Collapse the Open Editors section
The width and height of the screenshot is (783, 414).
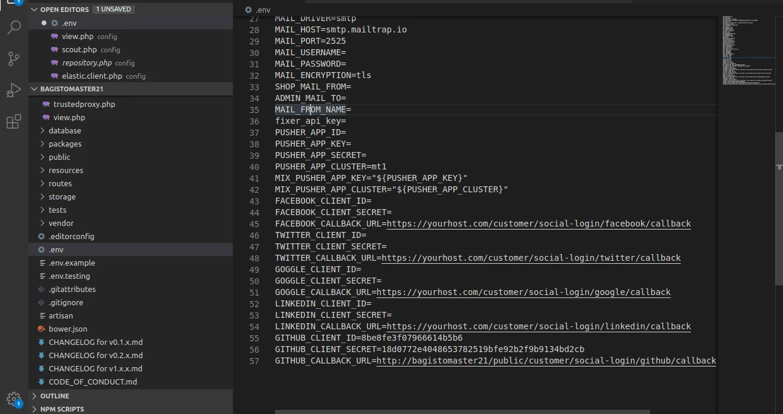[x=35, y=10]
